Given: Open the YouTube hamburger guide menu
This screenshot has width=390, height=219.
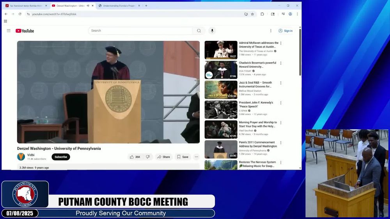Looking at the screenshot, I should click(x=9, y=31).
